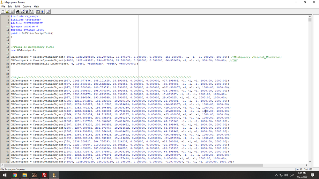Viewport: 319px width, 179px height.
Task: Open the volume control in the tray
Action: (x=286, y=175)
